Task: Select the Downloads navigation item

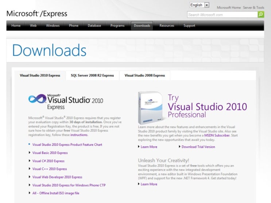Action: click(x=142, y=26)
